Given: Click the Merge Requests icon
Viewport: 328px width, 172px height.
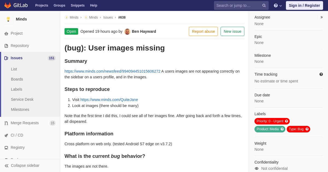Looking at the screenshot, I should pyautogui.click(x=6, y=123).
